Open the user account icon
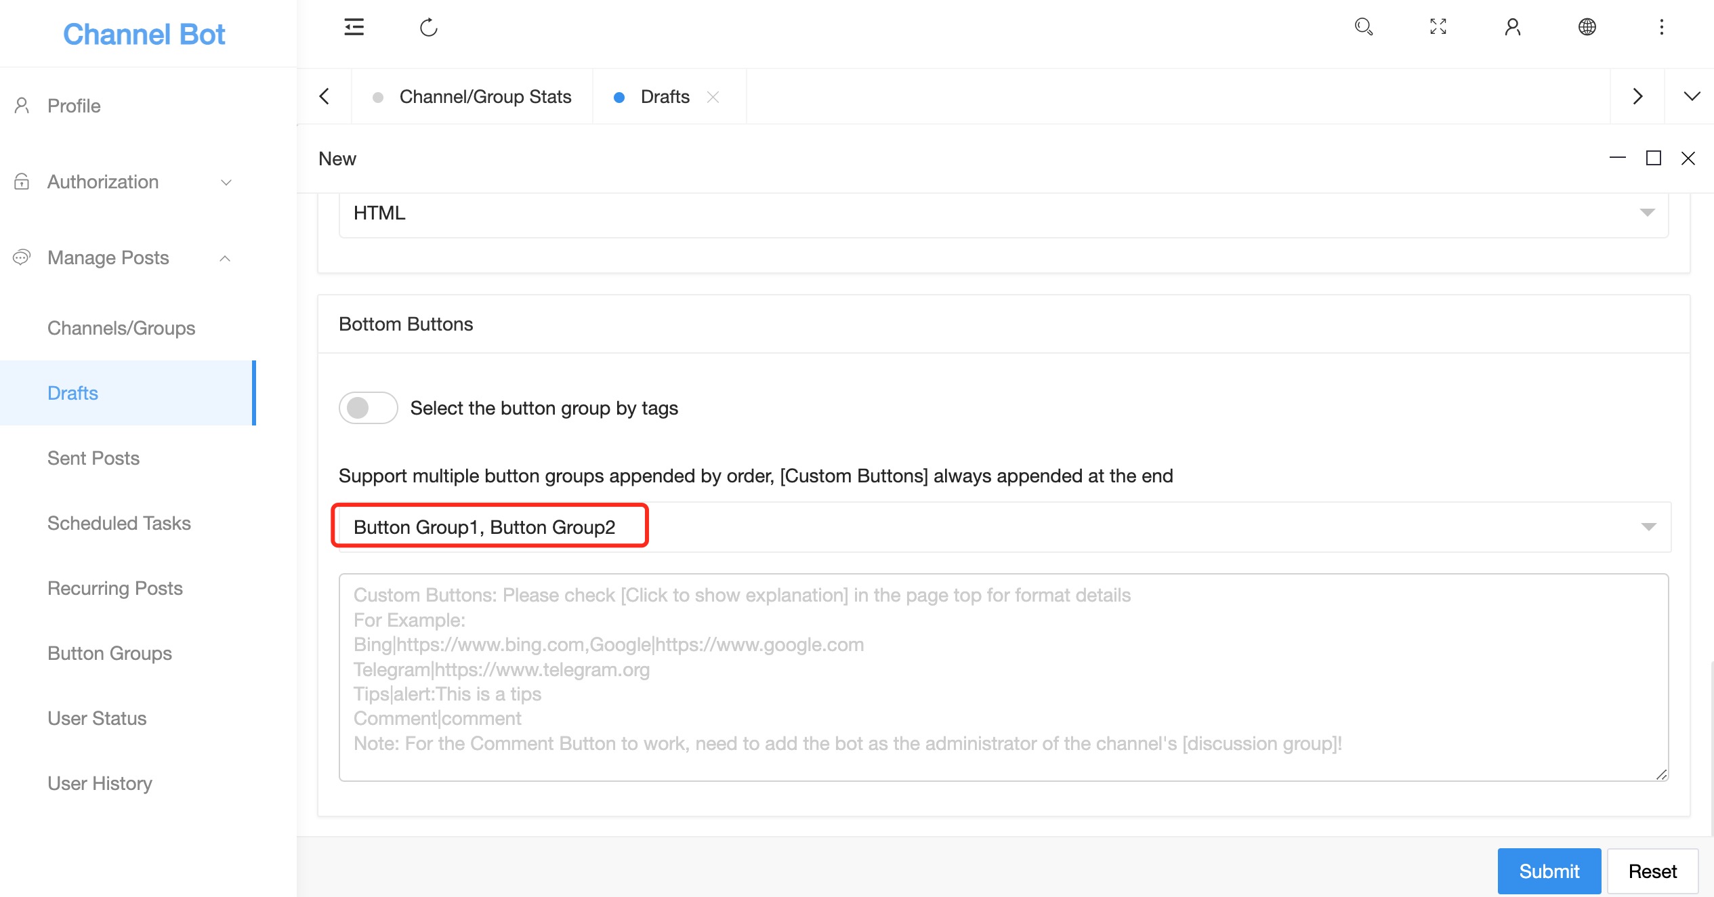Image resolution: width=1714 pixels, height=897 pixels. click(1513, 27)
